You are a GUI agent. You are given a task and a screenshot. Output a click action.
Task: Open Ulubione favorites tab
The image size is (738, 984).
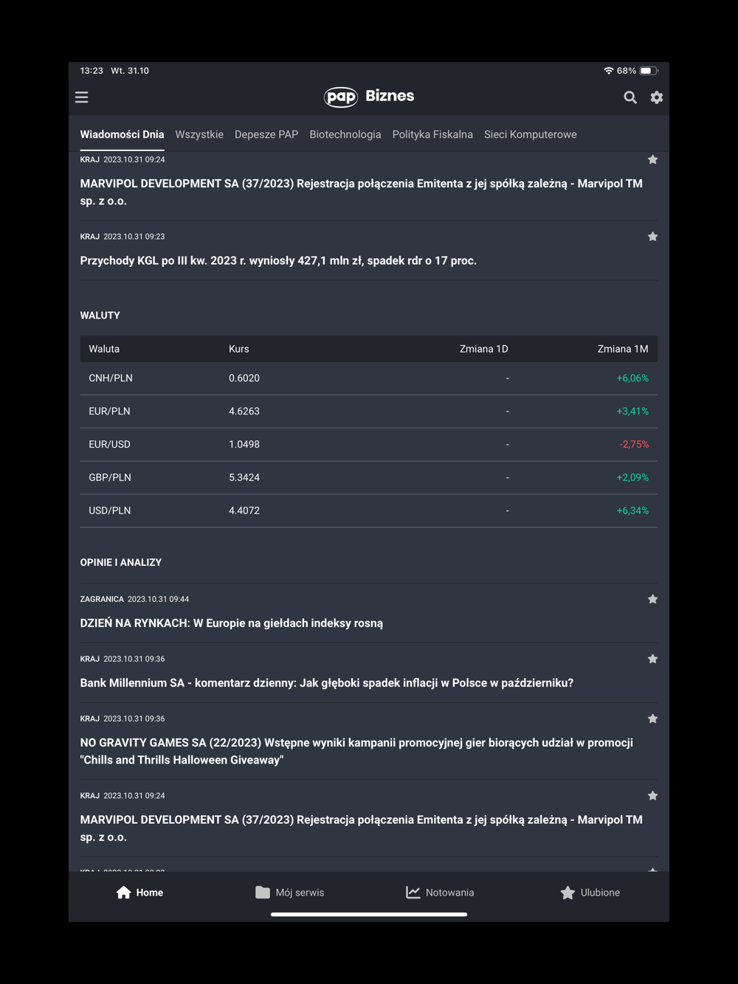[590, 893]
